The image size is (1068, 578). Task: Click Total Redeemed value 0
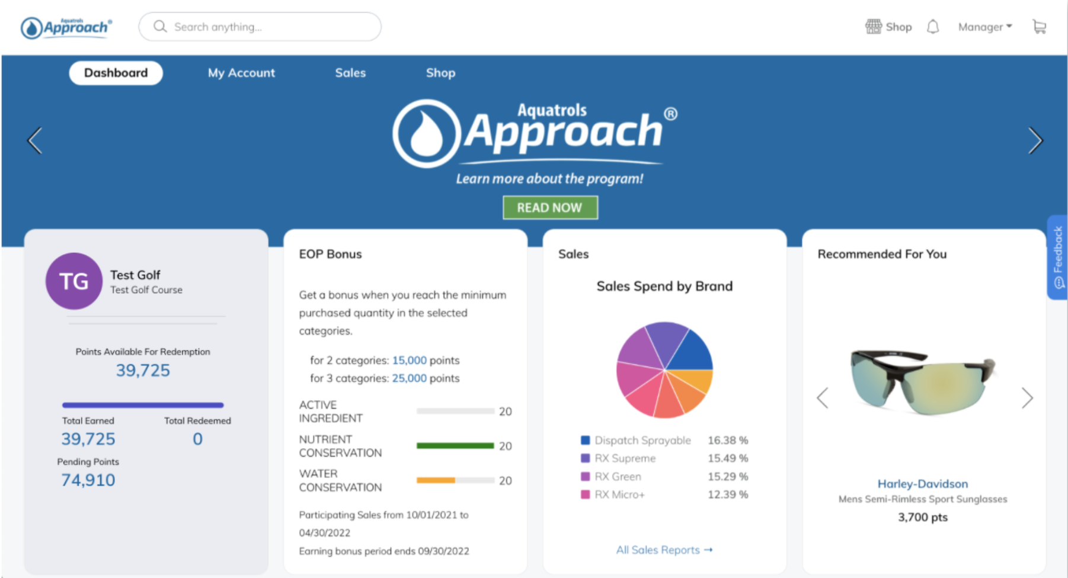pyautogui.click(x=198, y=439)
